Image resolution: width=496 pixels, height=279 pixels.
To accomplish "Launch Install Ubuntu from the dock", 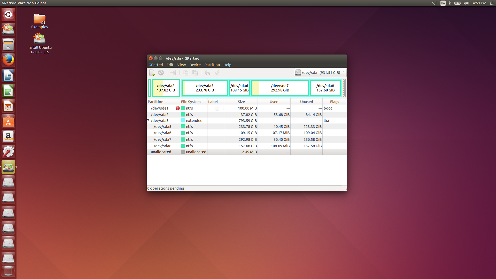I will click(x=8, y=29).
